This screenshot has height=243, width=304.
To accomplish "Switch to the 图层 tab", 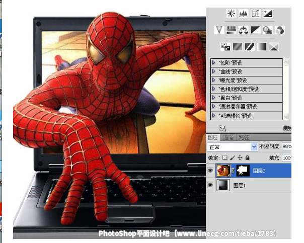I will (x=213, y=137).
